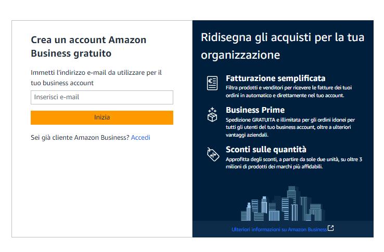Open Ulteriori informazioni su Amazon Business link
This screenshot has width=384, height=252.
click(x=279, y=229)
